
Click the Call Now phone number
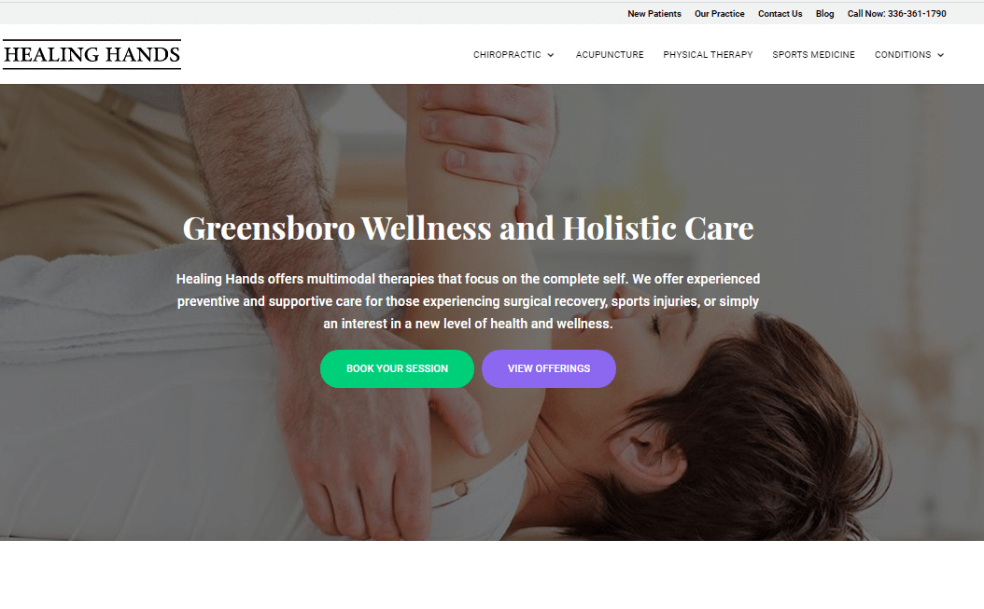(x=897, y=14)
